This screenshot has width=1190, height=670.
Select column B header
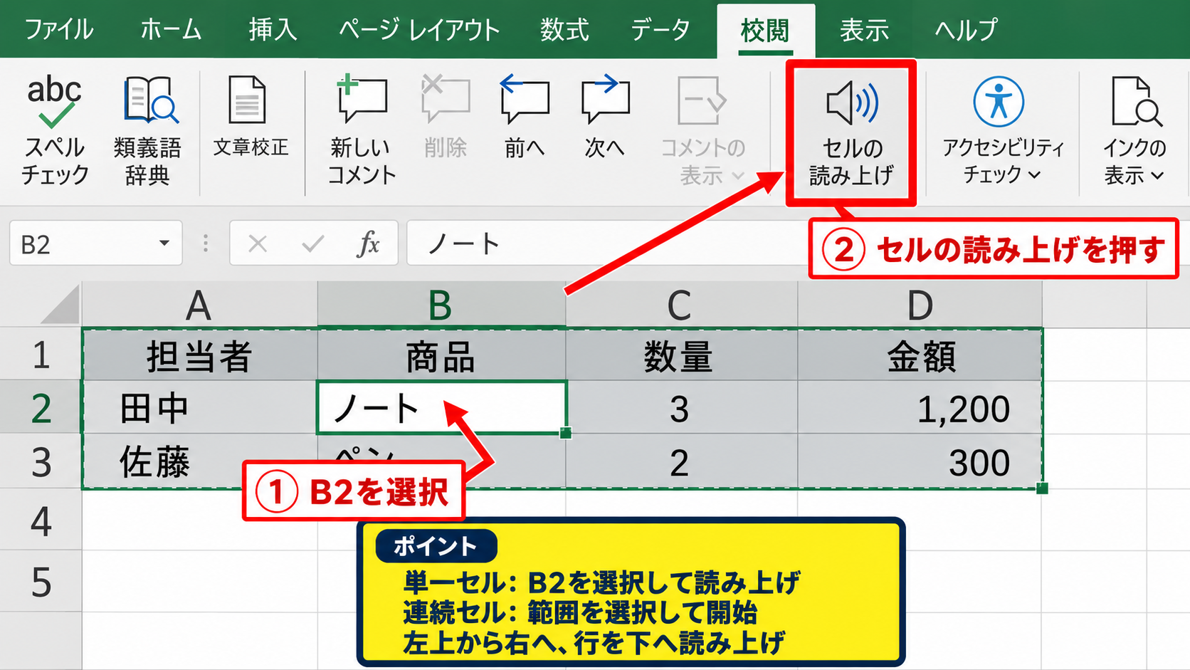coord(441,305)
